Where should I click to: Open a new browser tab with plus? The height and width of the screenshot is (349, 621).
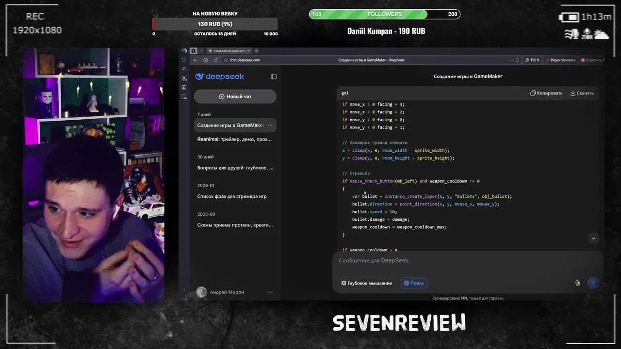[x=257, y=51]
